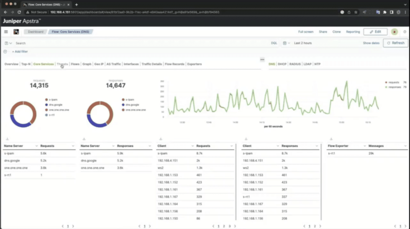The width and height of the screenshot is (410, 229).
Task: Toggle one.one.one.one in responses donut legend
Action: coord(134,110)
